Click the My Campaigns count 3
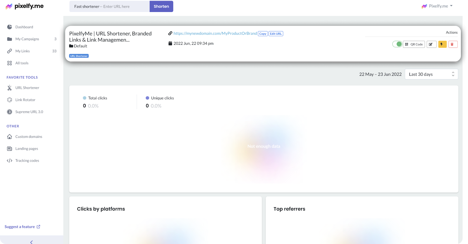Viewport: 468px width, 244px height. tap(55, 39)
